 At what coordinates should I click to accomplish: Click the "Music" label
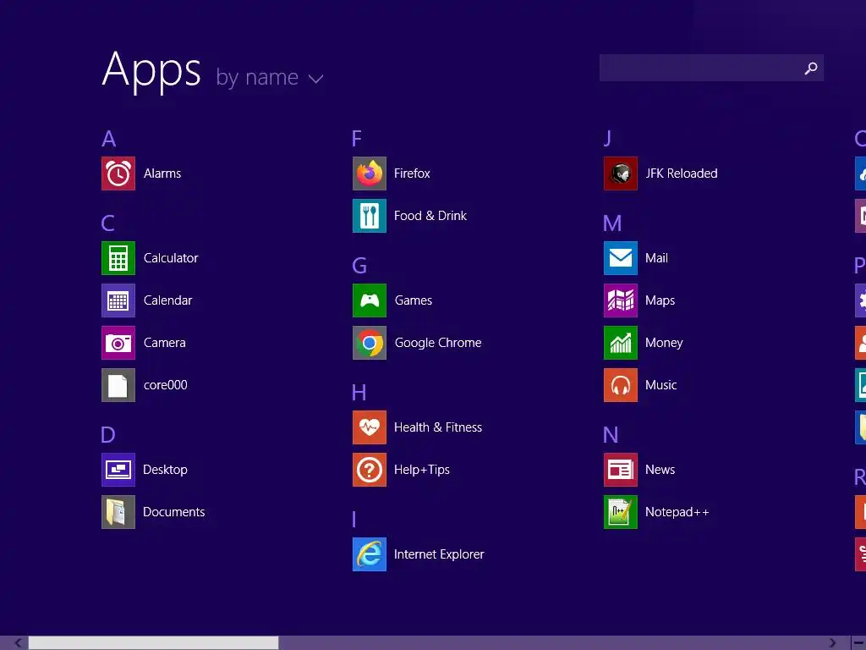tap(661, 385)
